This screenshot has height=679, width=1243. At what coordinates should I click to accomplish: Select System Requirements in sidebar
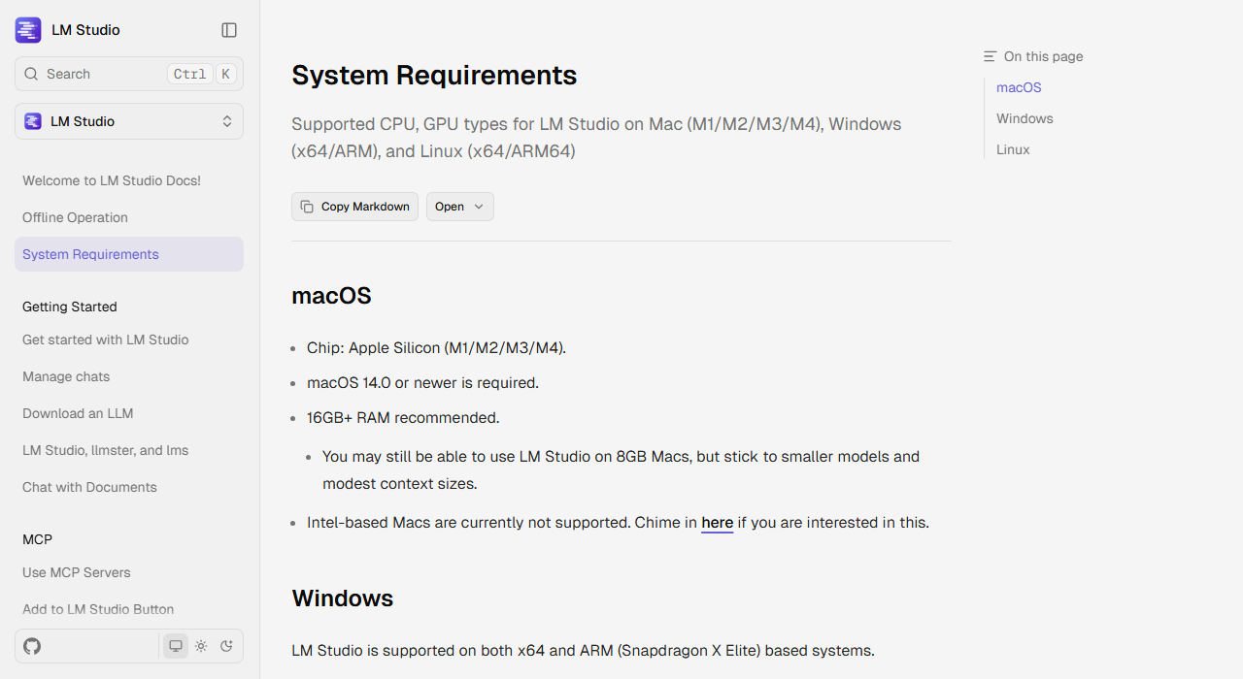point(129,254)
